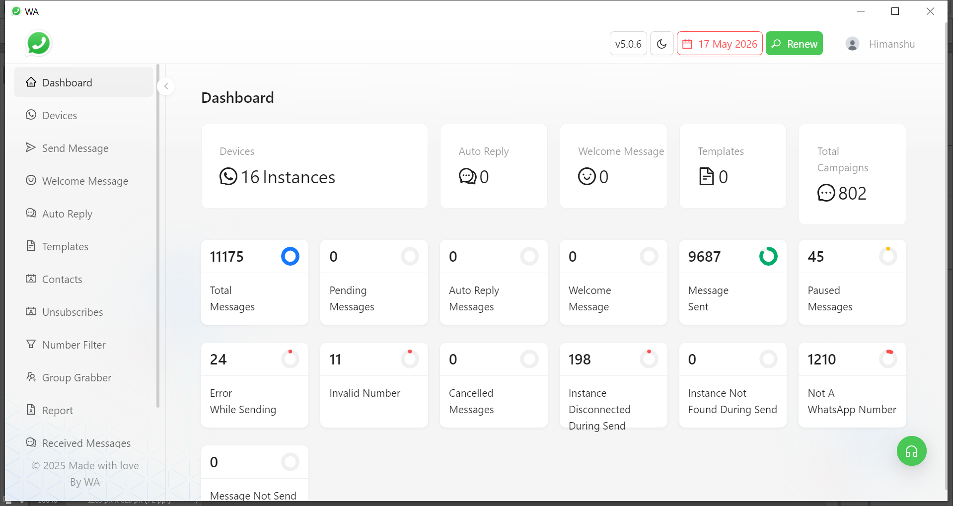Open the 17 May 2026 expiry date

tap(720, 44)
